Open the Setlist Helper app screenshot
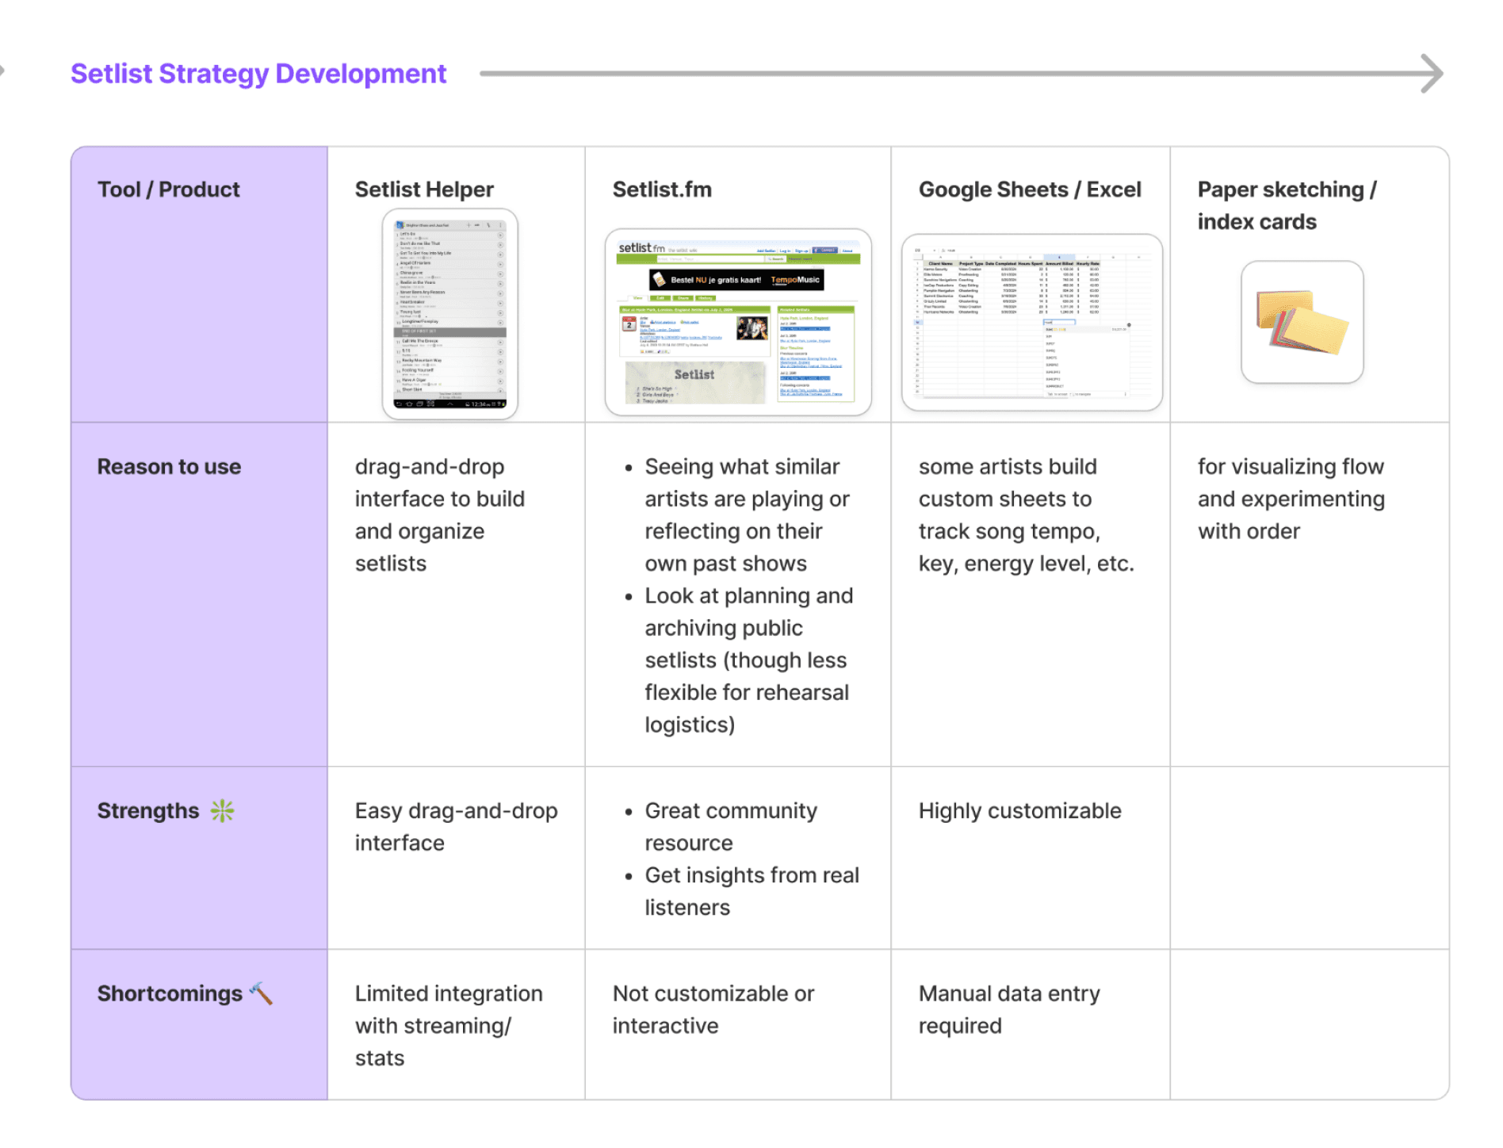Image resolution: width=1503 pixels, height=1148 pixels. [449, 314]
